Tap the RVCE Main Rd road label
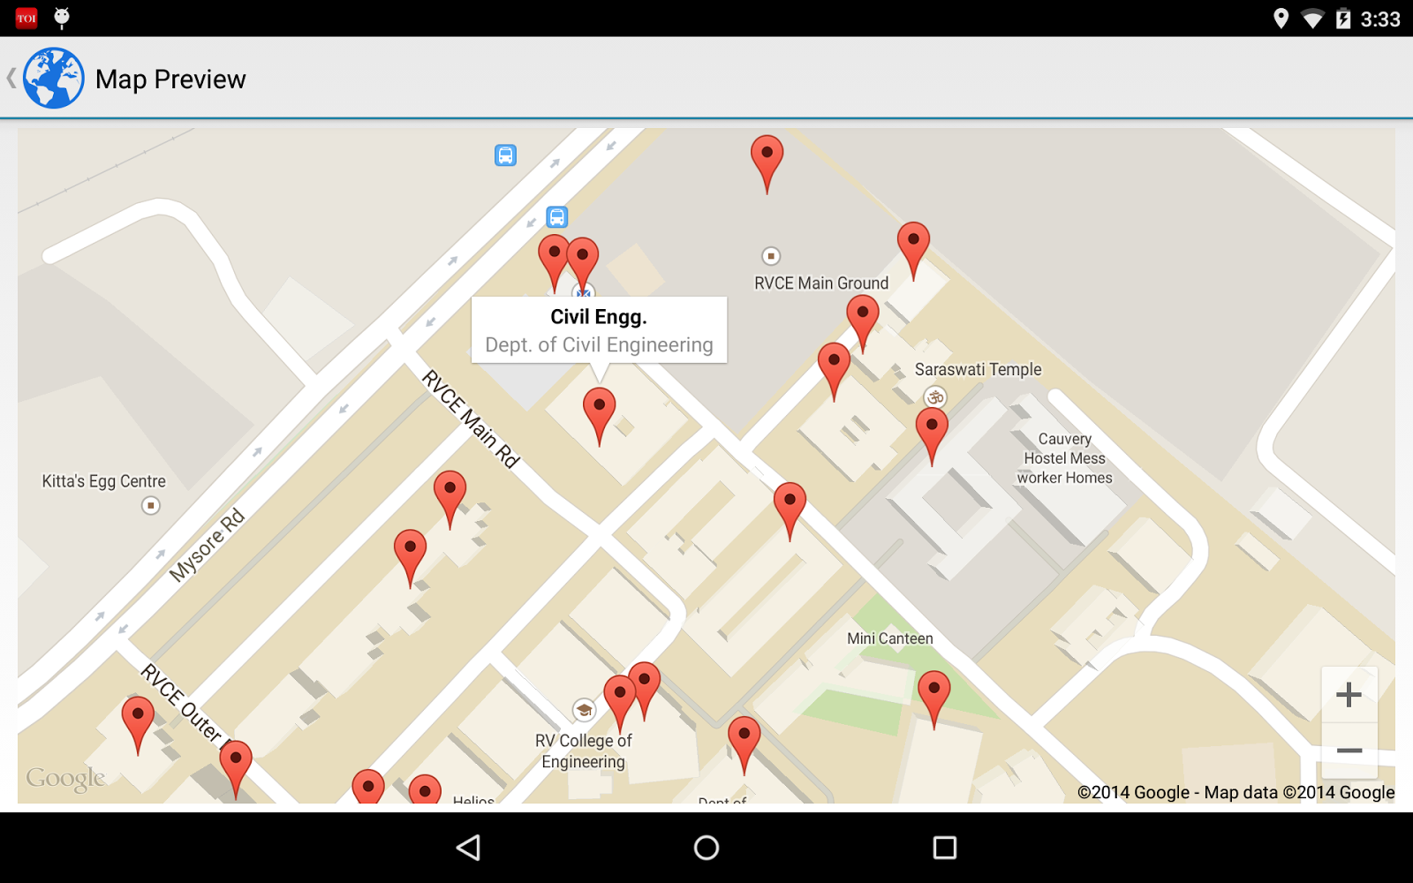The image size is (1413, 883). [471, 419]
